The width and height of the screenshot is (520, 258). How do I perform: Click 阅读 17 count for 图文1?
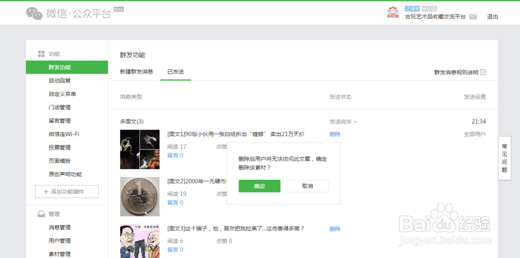tap(177, 147)
